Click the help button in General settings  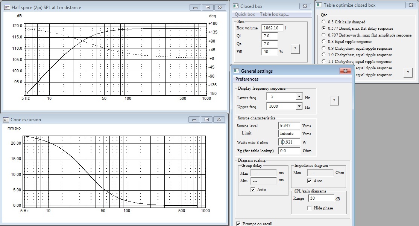334,101
